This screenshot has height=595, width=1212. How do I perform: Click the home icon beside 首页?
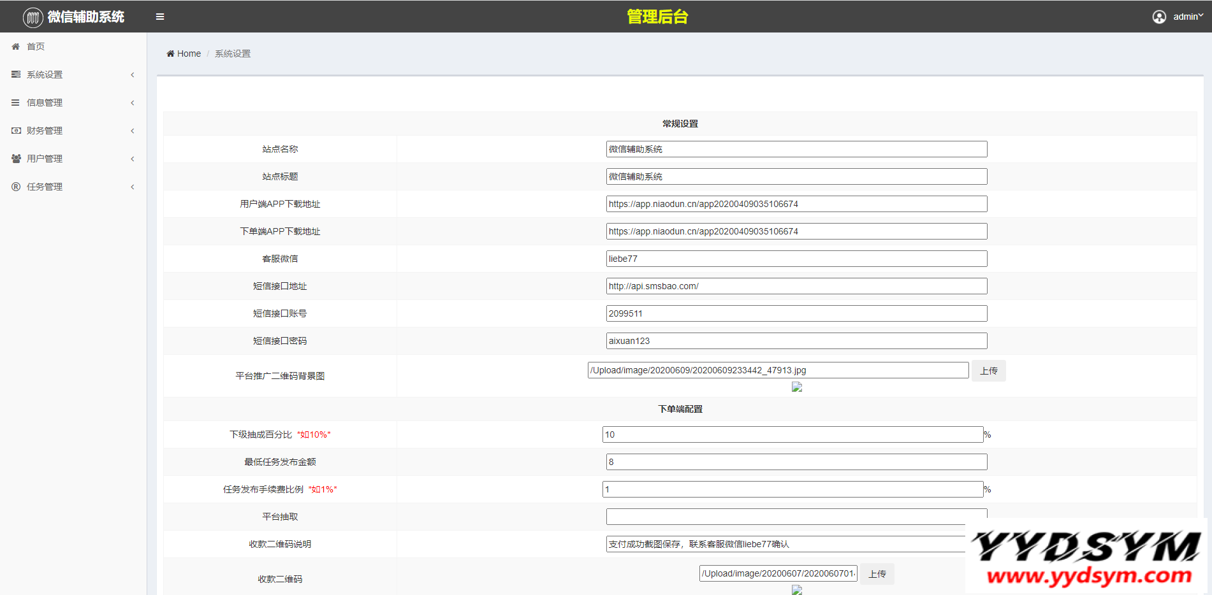pyautogui.click(x=16, y=47)
